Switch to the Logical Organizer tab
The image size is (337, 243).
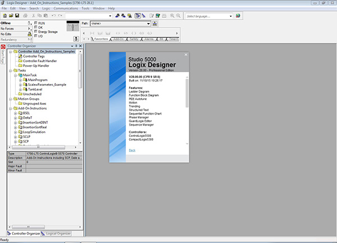pyautogui.click(x=56, y=233)
